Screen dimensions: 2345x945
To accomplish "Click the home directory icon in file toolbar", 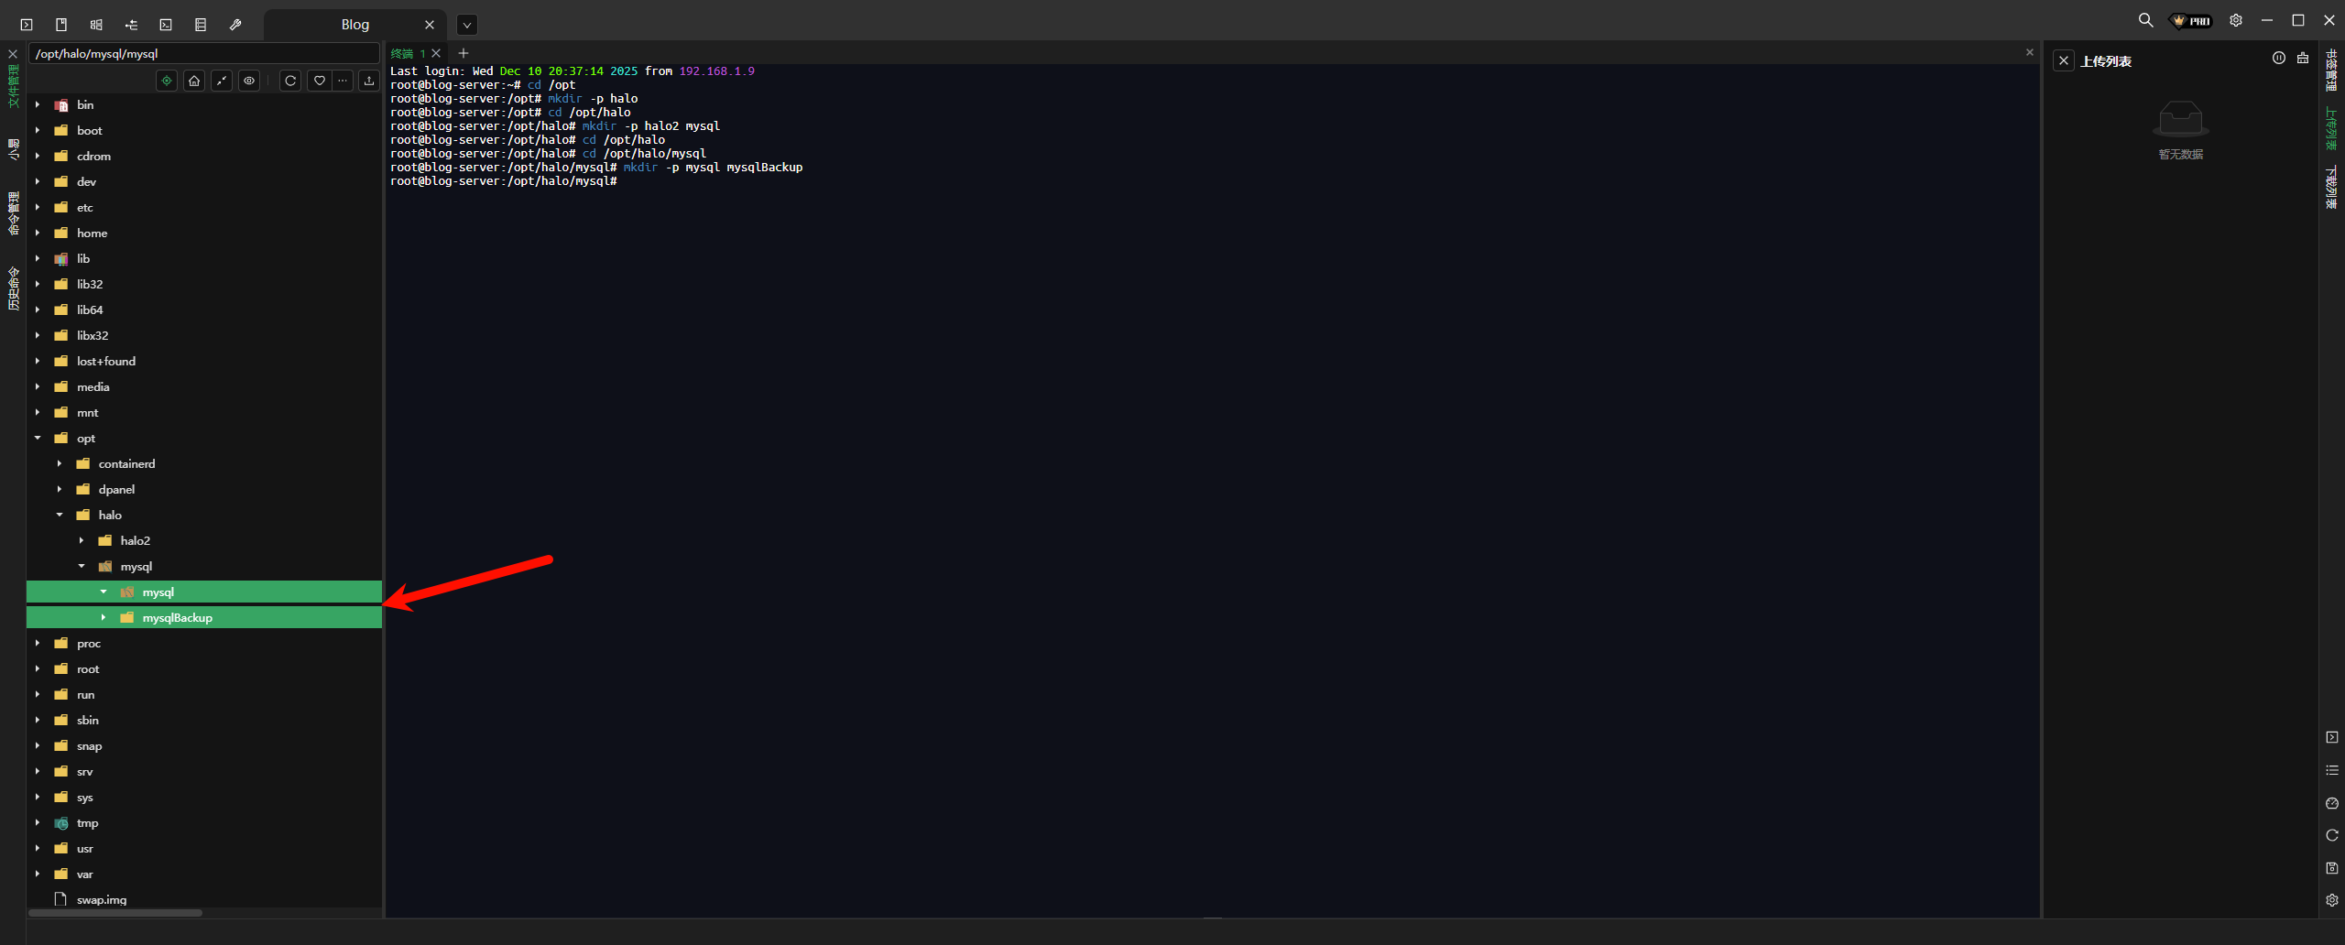I will pos(194,81).
